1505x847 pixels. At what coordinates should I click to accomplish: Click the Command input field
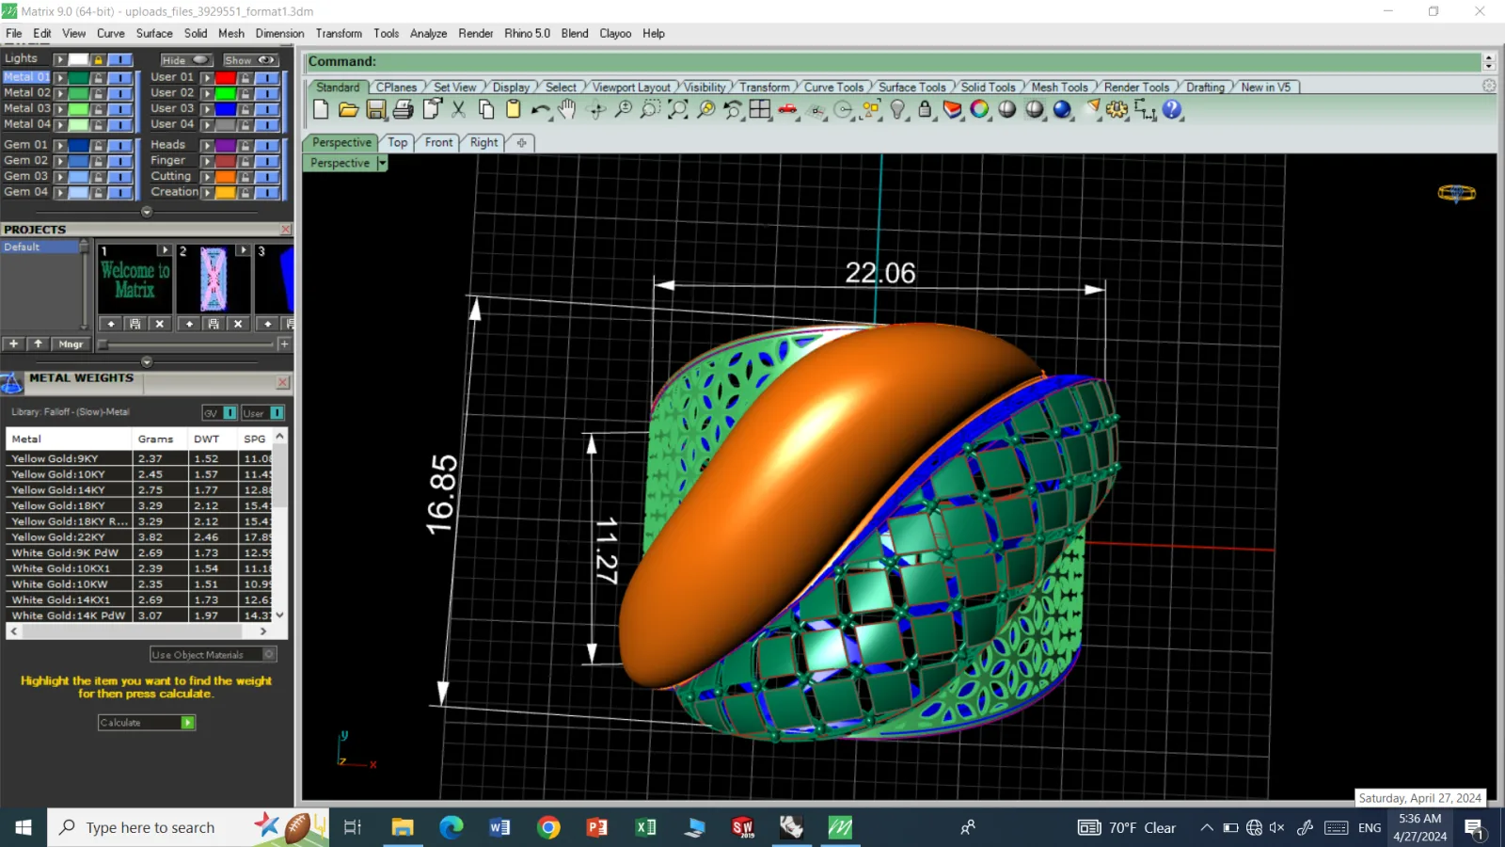click(x=894, y=61)
